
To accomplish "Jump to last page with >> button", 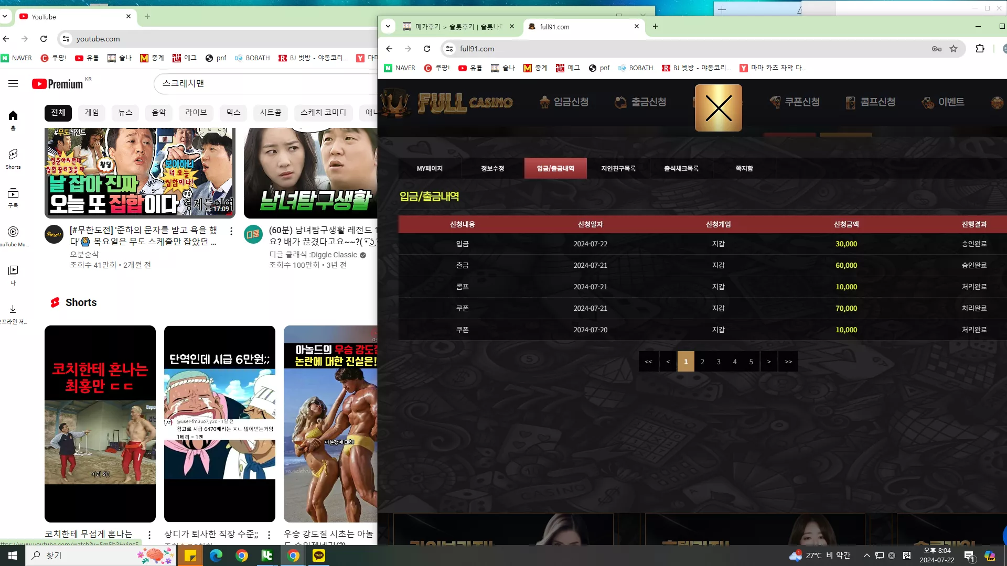I will (788, 362).
